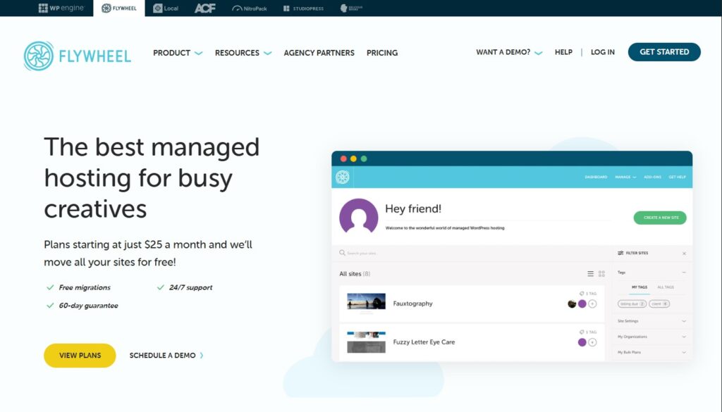722x412 pixels.
Task: Click the search magnifier icon
Action: 342,253
